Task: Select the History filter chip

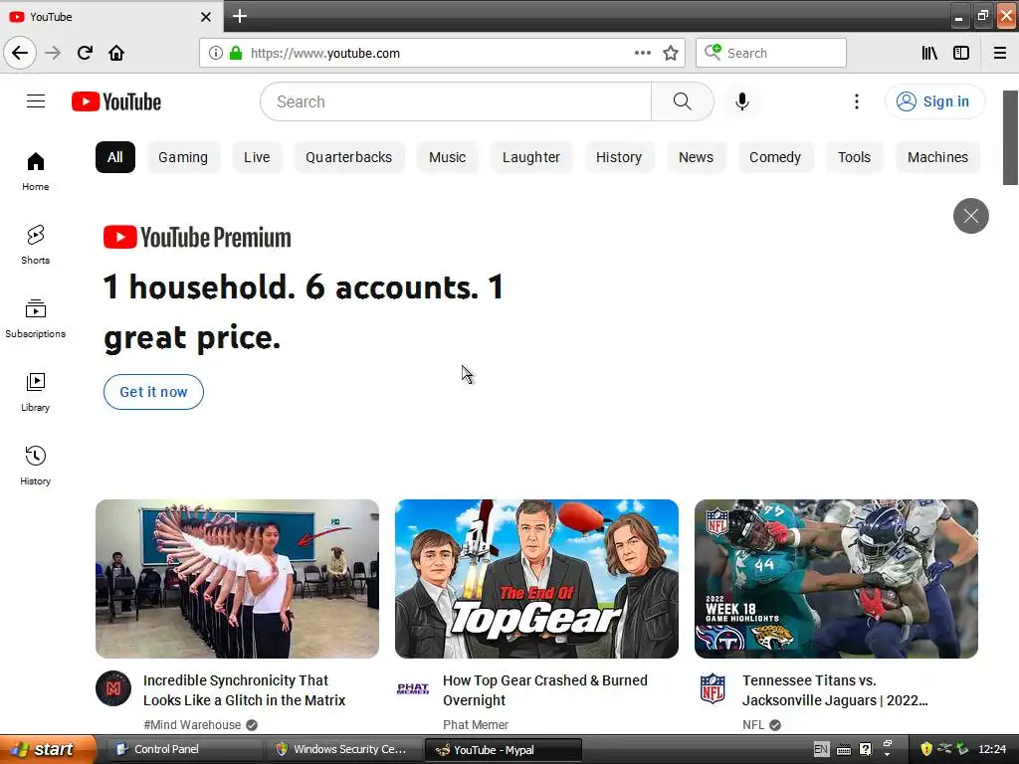Action: click(619, 157)
